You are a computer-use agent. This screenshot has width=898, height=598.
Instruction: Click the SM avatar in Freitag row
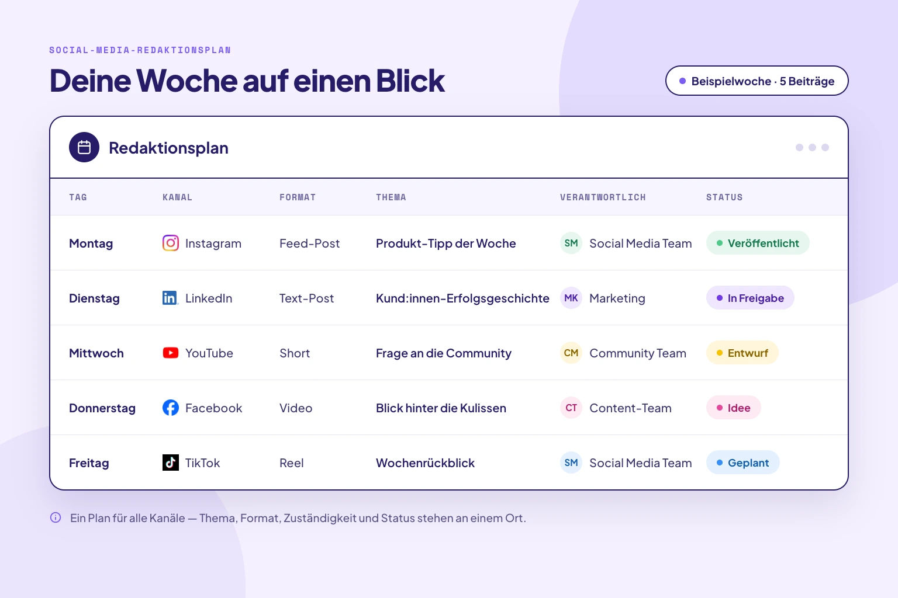(x=571, y=463)
